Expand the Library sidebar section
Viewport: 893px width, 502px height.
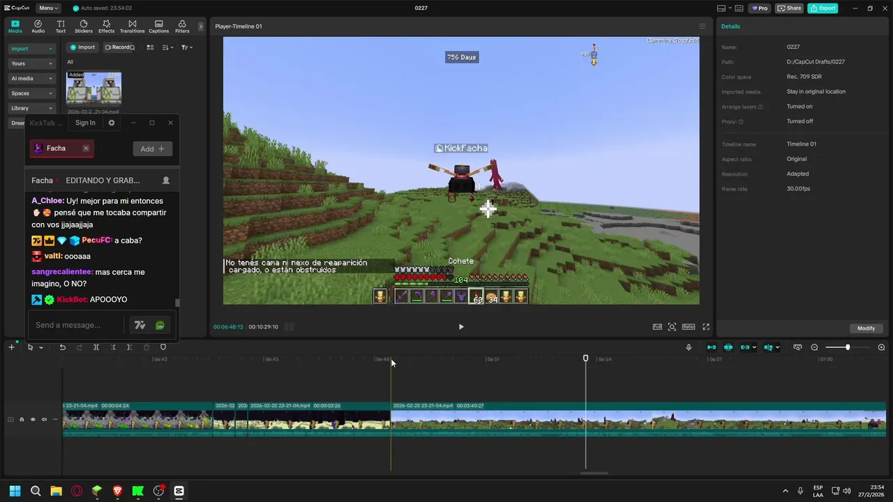click(x=31, y=108)
